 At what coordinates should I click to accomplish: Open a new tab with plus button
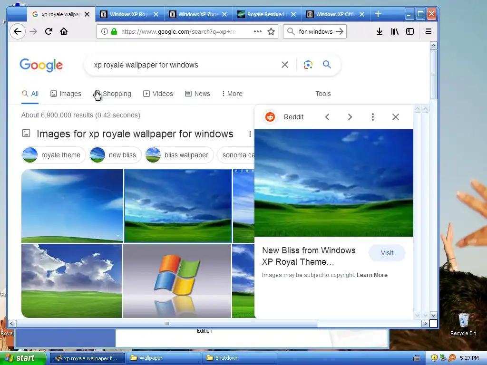(x=378, y=14)
